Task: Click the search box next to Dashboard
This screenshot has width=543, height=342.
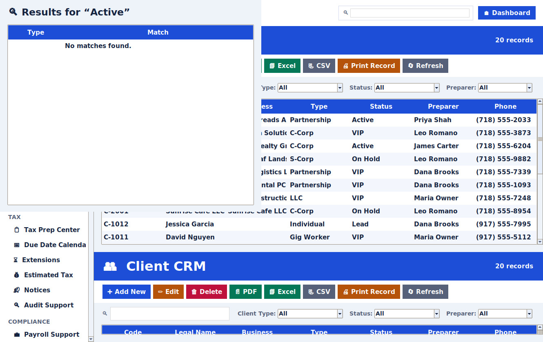Action: pos(410,13)
